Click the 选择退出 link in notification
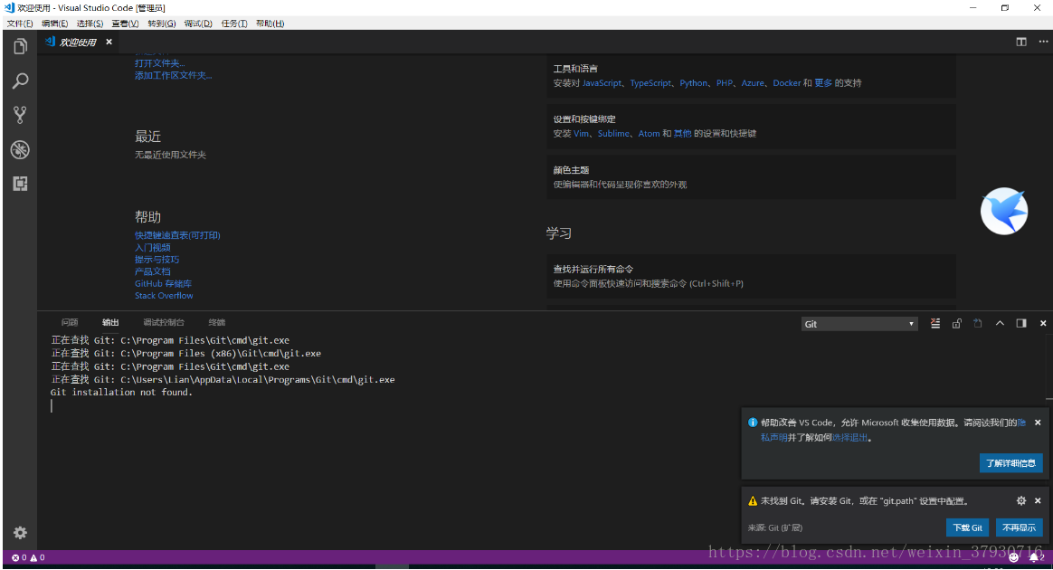Screen dimensions: 1053x570 (x=849, y=438)
